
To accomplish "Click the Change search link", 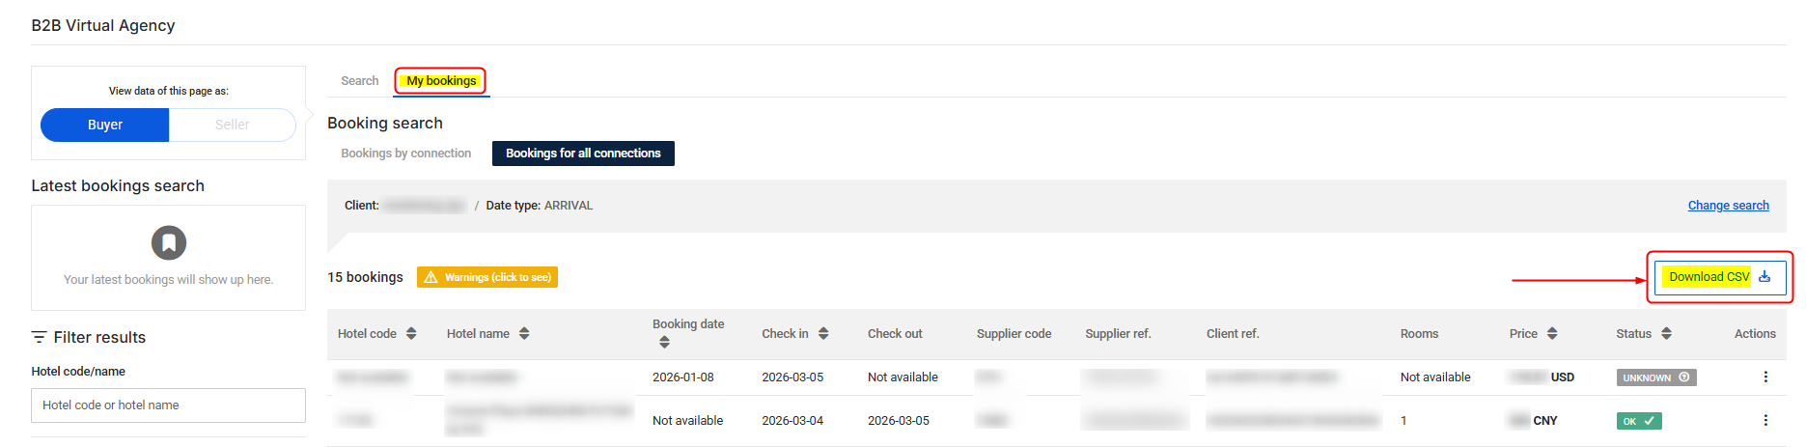I will pos(1728,206).
